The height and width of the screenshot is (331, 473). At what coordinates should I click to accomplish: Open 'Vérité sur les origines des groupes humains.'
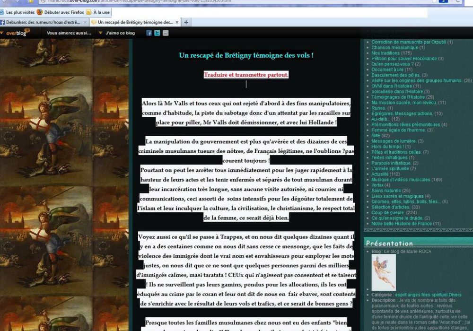[417, 80]
